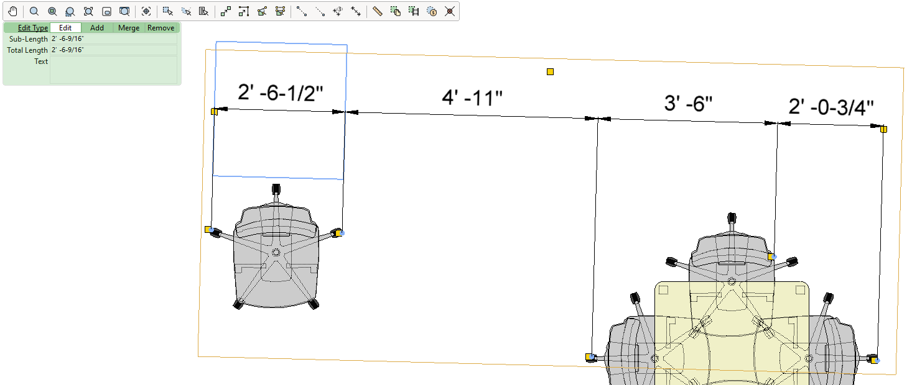Click the crosshair target icon

[x=146, y=11]
